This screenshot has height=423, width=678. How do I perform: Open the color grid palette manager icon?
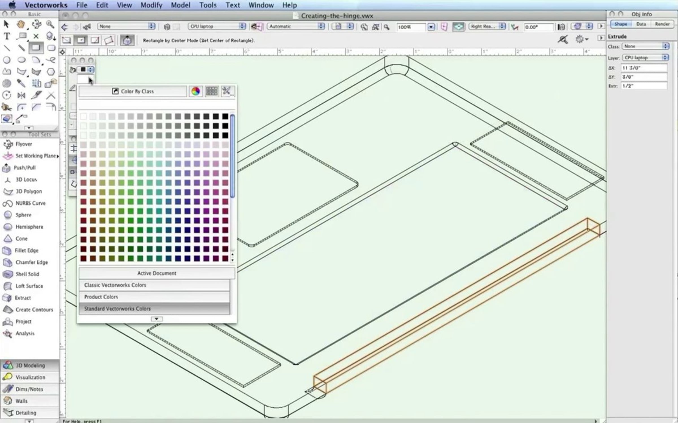(212, 91)
